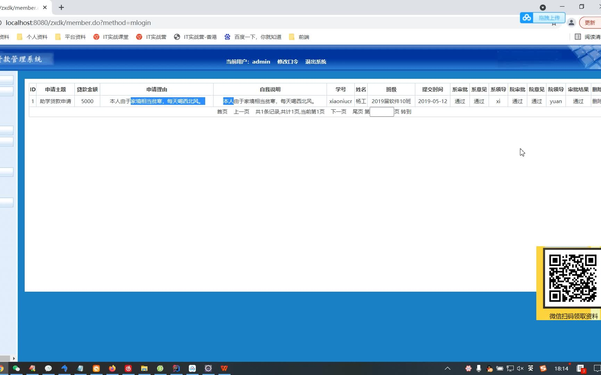Image resolution: width=601 pixels, height=375 pixels.
Task: Open Firefox from the taskbar
Action: [x=112, y=368]
